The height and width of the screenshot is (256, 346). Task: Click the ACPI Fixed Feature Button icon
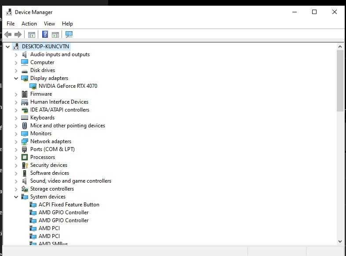(x=33, y=205)
